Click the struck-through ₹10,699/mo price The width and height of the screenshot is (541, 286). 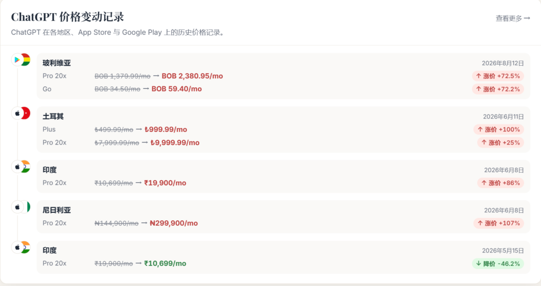[114, 183]
